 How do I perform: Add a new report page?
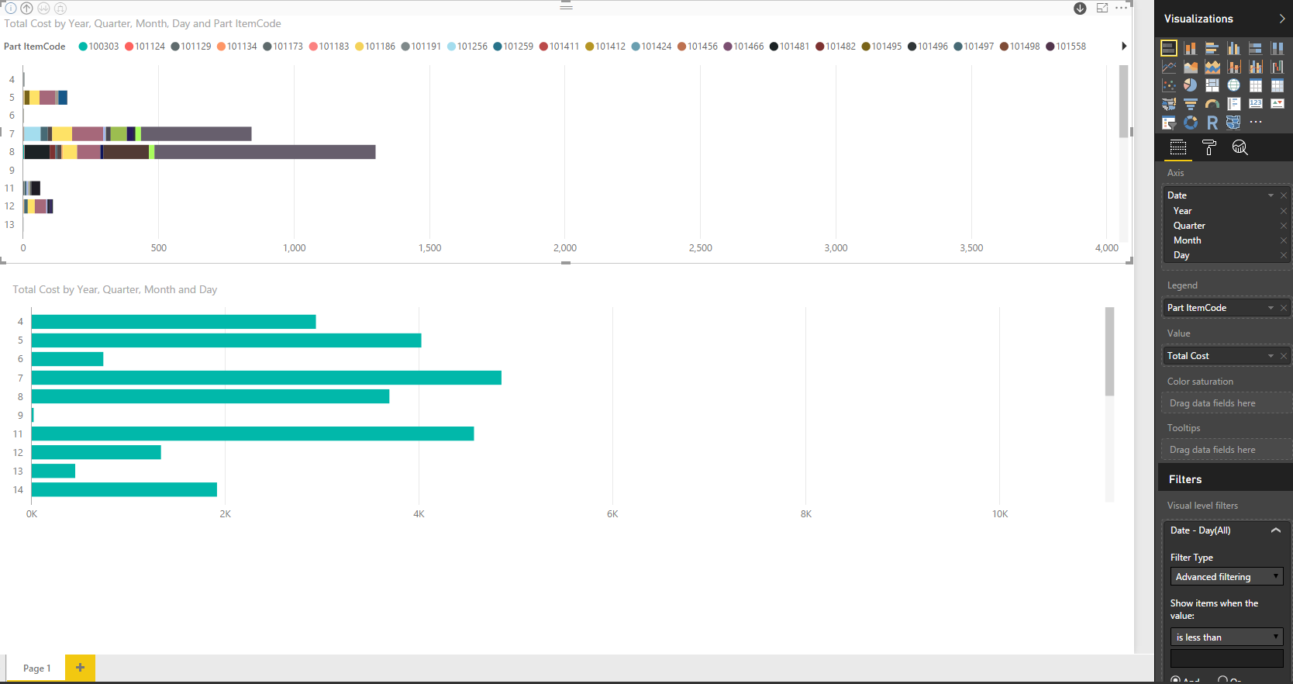coord(80,668)
